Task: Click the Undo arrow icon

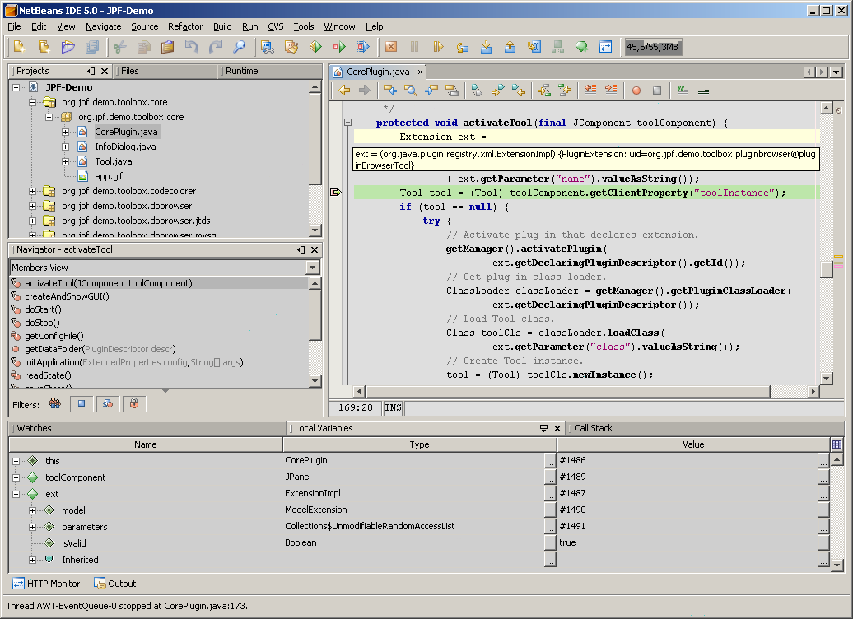Action: coord(192,47)
